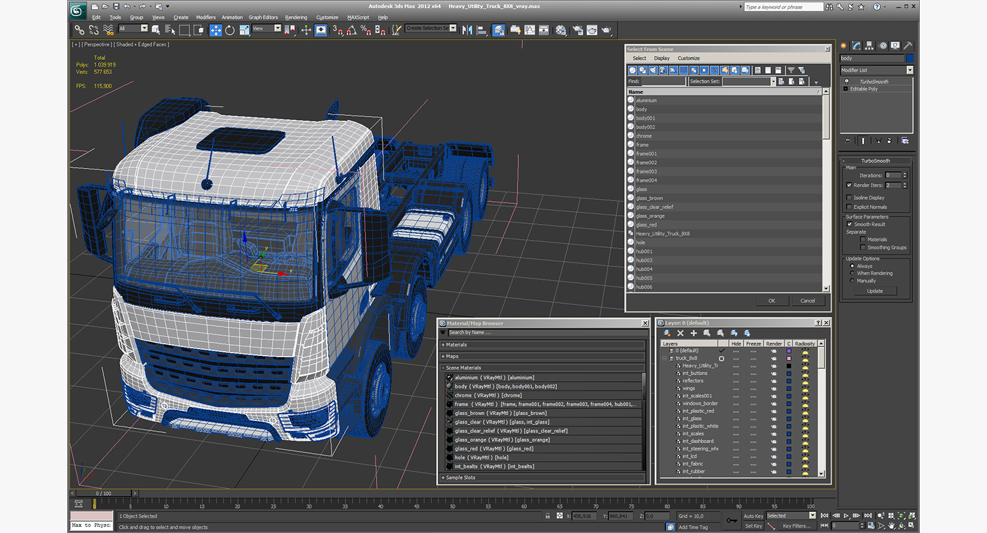Toggle the Smooth Result checkbox
The width and height of the screenshot is (987, 533).
[849, 225]
